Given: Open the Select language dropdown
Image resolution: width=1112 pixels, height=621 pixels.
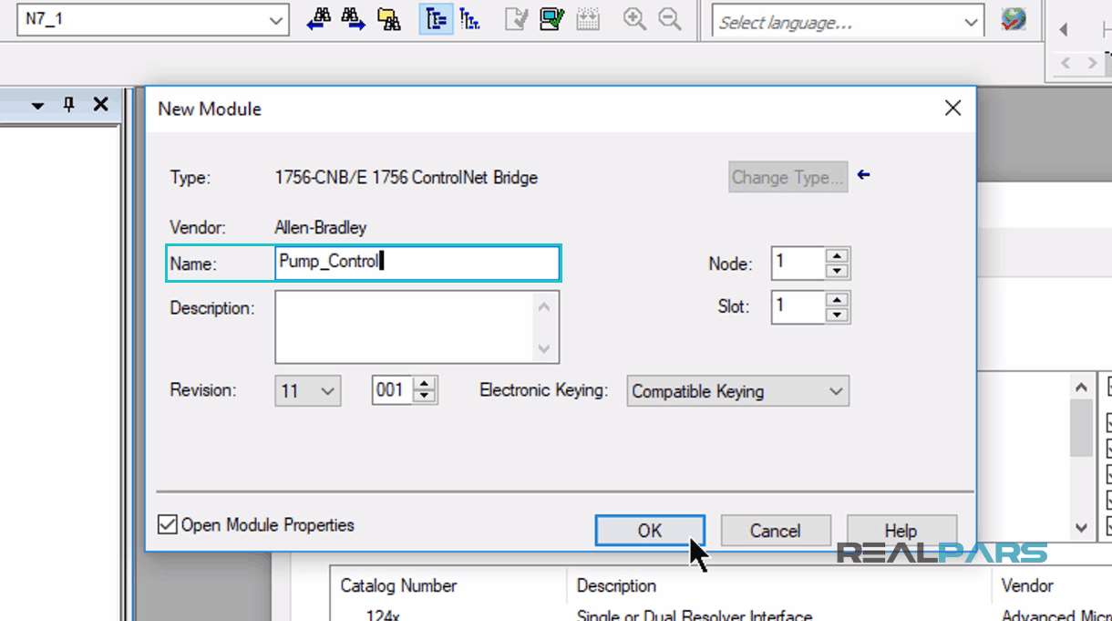Looking at the screenshot, I should [x=971, y=22].
